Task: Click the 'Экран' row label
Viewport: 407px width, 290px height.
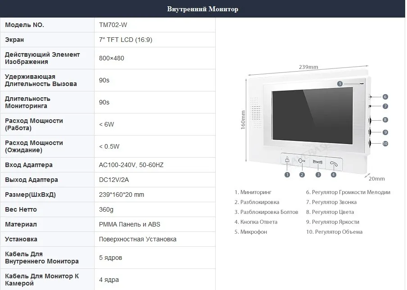Action: (x=14, y=40)
